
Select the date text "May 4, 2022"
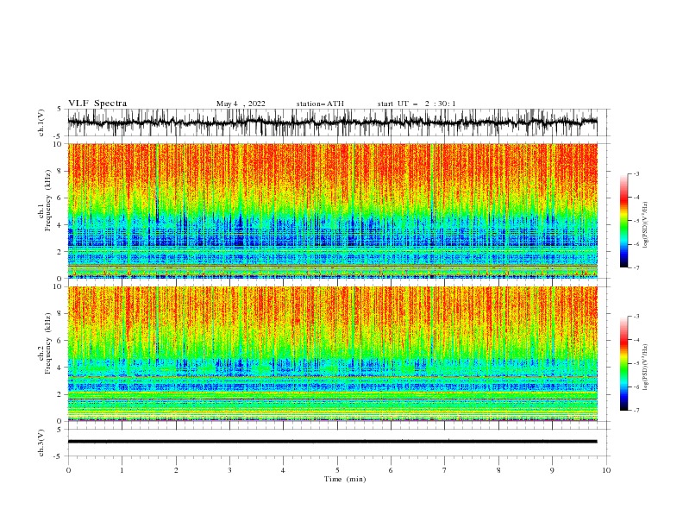tap(241, 104)
